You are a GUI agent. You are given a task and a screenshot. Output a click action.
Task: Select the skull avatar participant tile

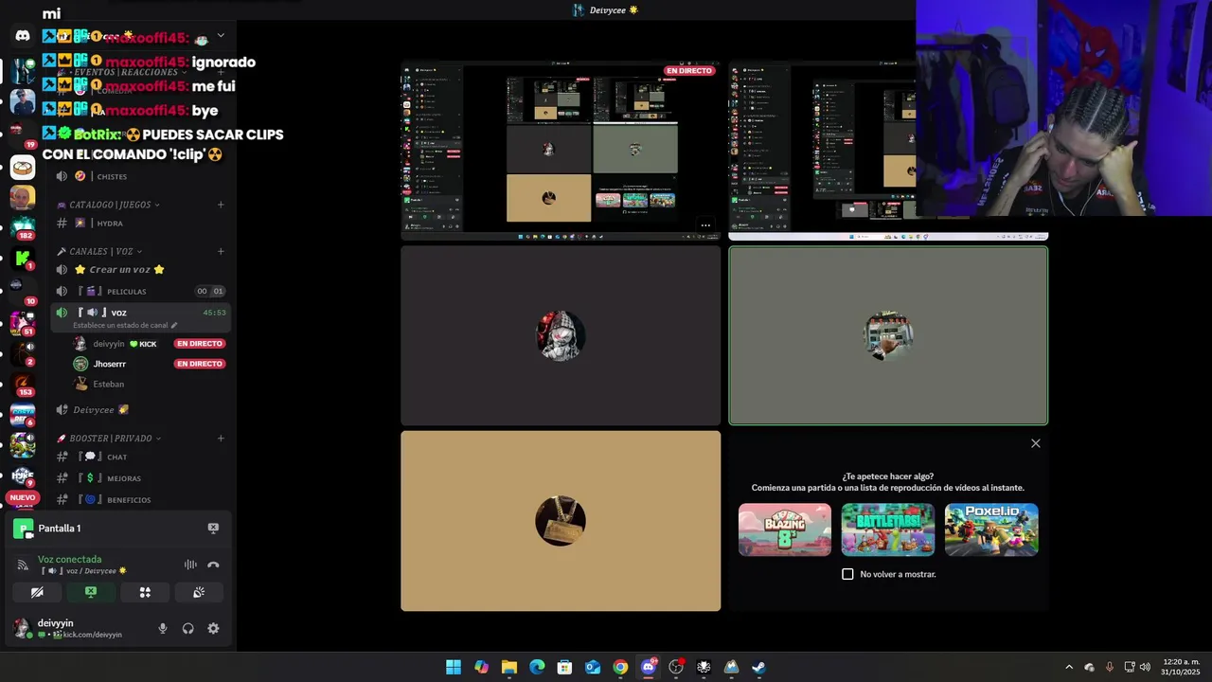click(561, 335)
